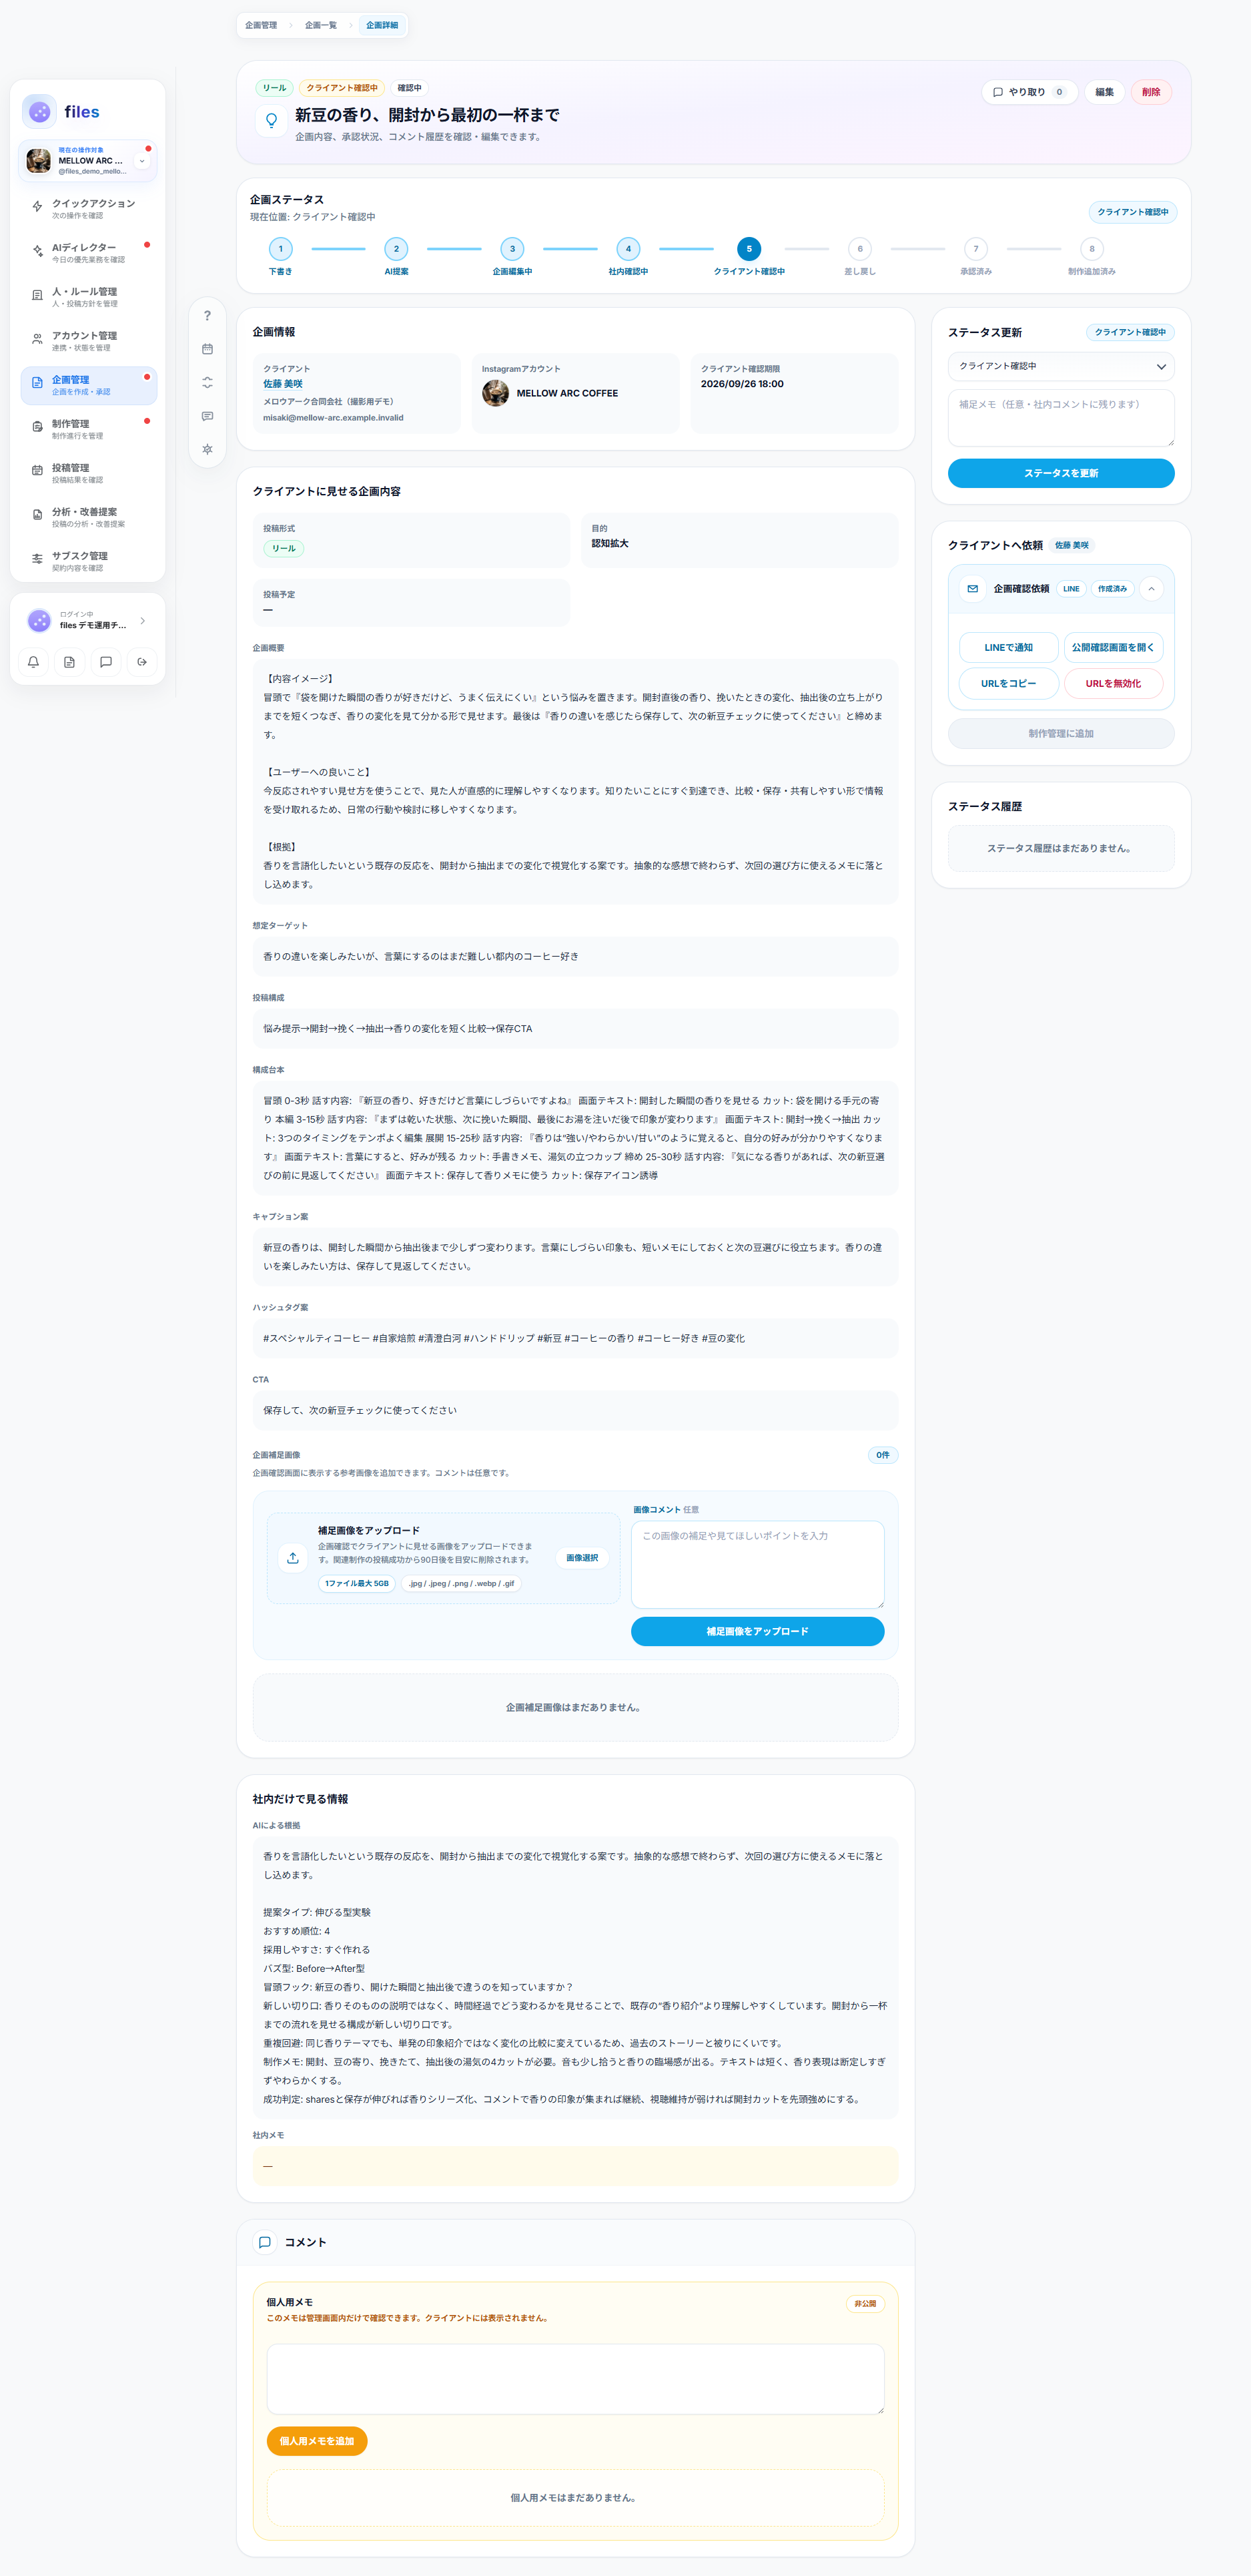Click URLを無効化 button
The width and height of the screenshot is (1251, 2576).
[1113, 684]
